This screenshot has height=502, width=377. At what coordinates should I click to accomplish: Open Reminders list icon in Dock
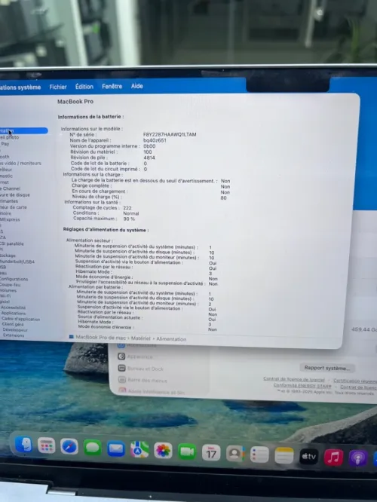tap(259, 455)
